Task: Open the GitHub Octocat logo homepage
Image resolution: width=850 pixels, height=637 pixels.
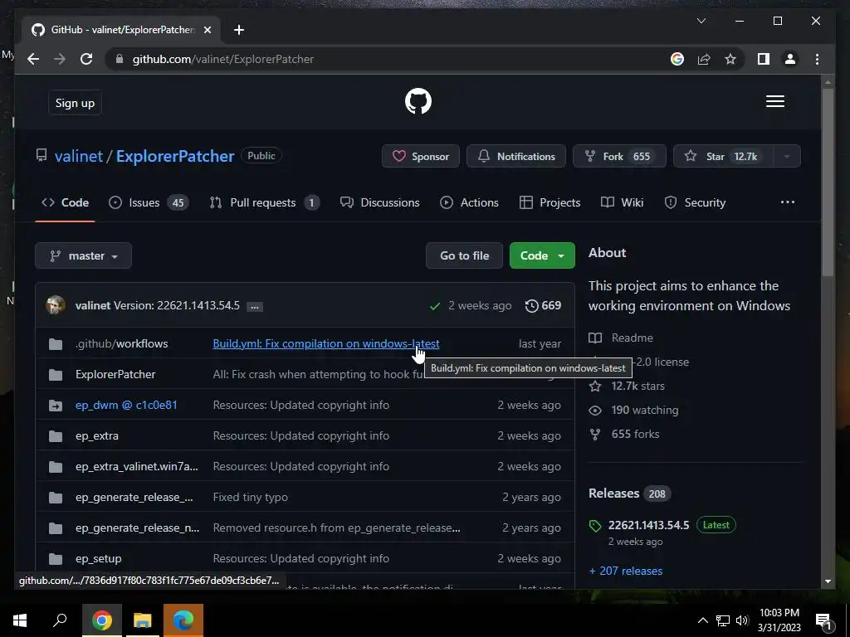Action: point(418,101)
